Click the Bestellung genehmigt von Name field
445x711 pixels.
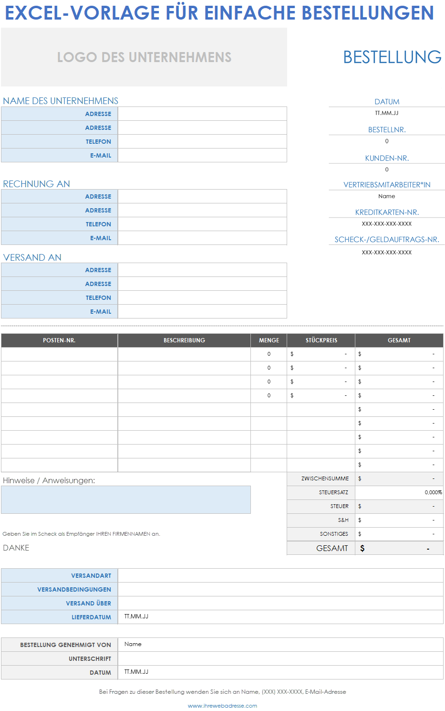click(x=280, y=645)
